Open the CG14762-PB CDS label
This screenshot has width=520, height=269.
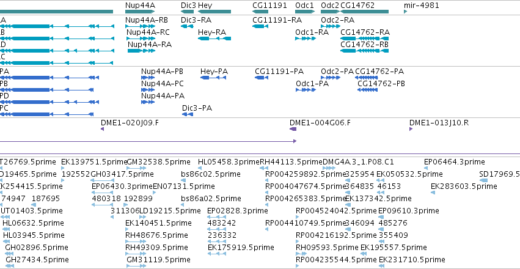tap(381, 84)
